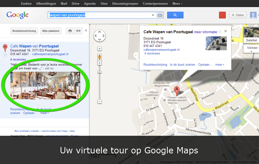Collapse the left panel with arrow

86,31
